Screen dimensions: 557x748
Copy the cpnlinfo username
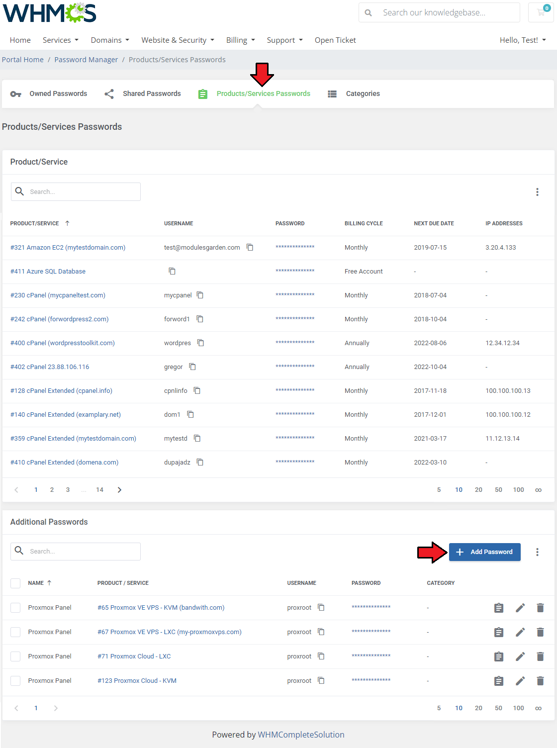(x=197, y=390)
